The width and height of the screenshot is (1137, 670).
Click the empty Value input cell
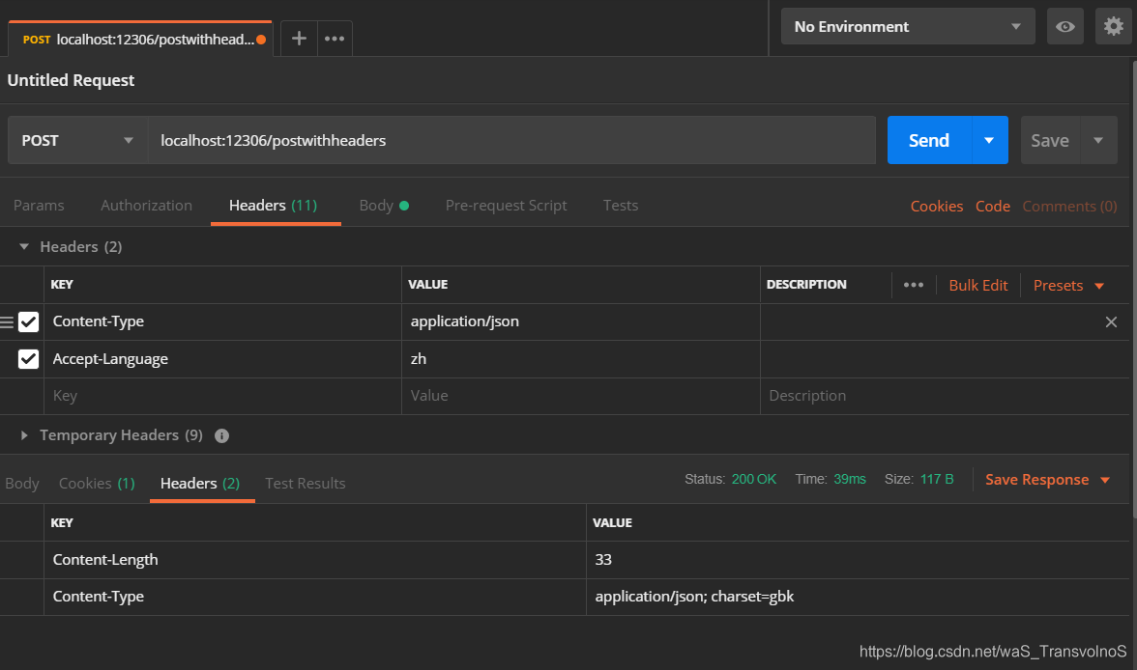(581, 396)
